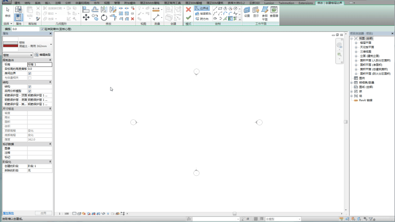Viewport: 395px width, 222px height.
Task: Select the Line draw tool
Action: click(x=215, y=8)
